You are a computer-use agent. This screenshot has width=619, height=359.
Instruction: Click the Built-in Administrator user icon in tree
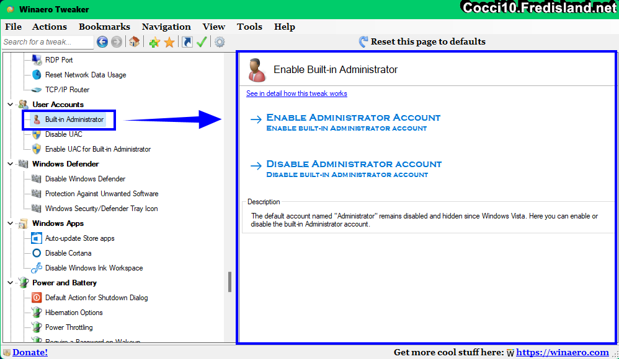point(37,119)
